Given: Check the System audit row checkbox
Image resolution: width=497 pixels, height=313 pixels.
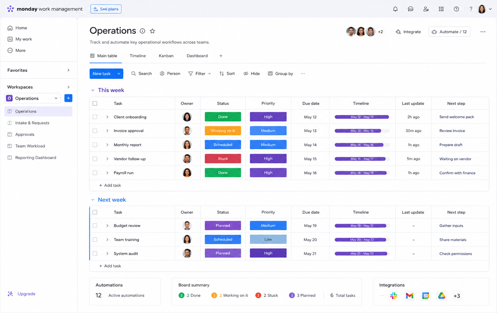Looking at the screenshot, I should click(95, 253).
